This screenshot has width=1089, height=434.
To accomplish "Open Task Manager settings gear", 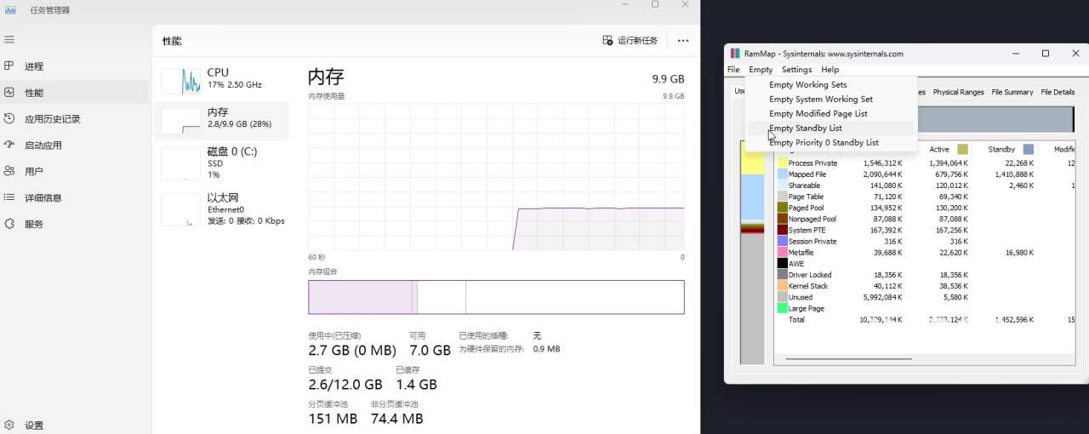I will click(9, 425).
